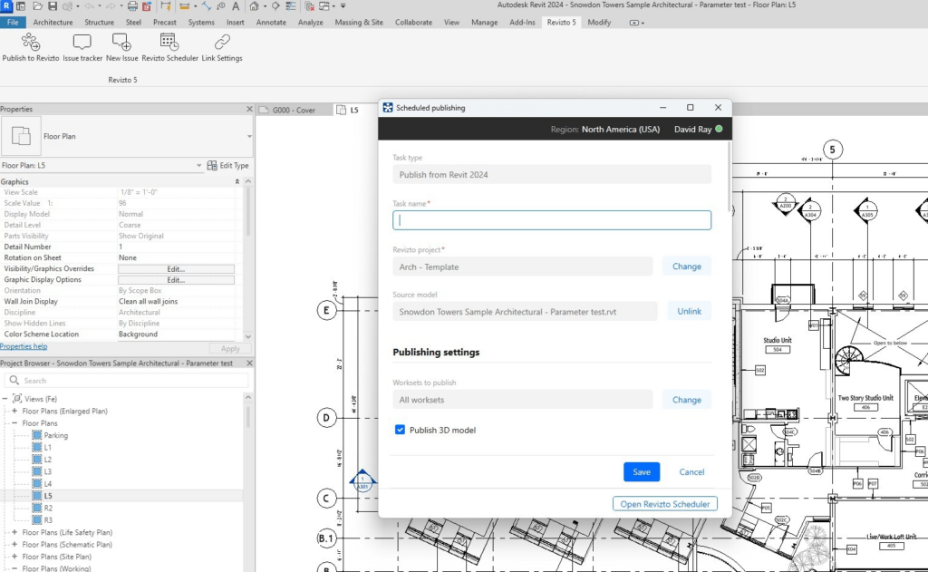Uncheck the Publish 3D model checkbox
Image resolution: width=928 pixels, height=572 pixels.
click(400, 430)
